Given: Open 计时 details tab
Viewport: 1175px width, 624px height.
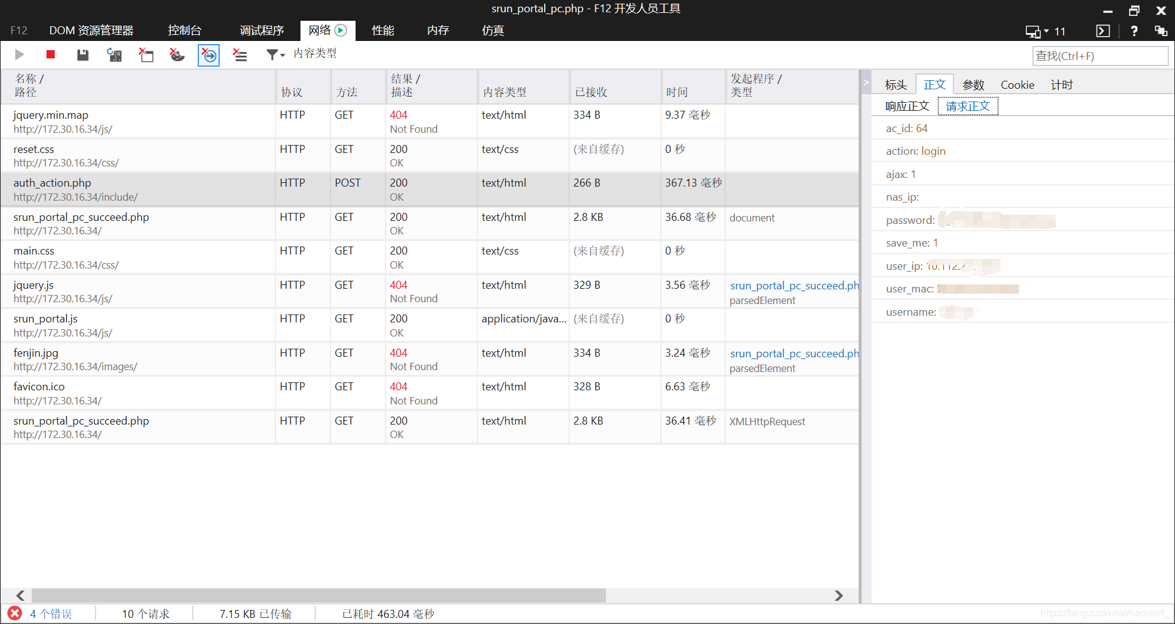Looking at the screenshot, I should click(x=1062, y=85).
